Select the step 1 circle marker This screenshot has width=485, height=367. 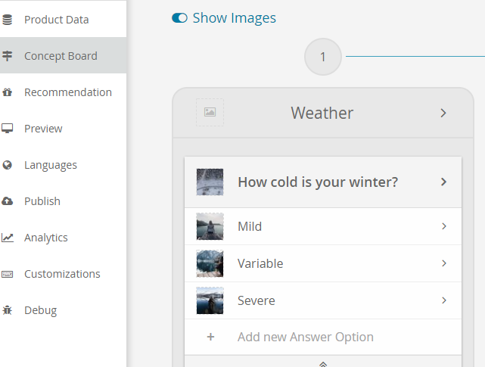pos(323,57)
